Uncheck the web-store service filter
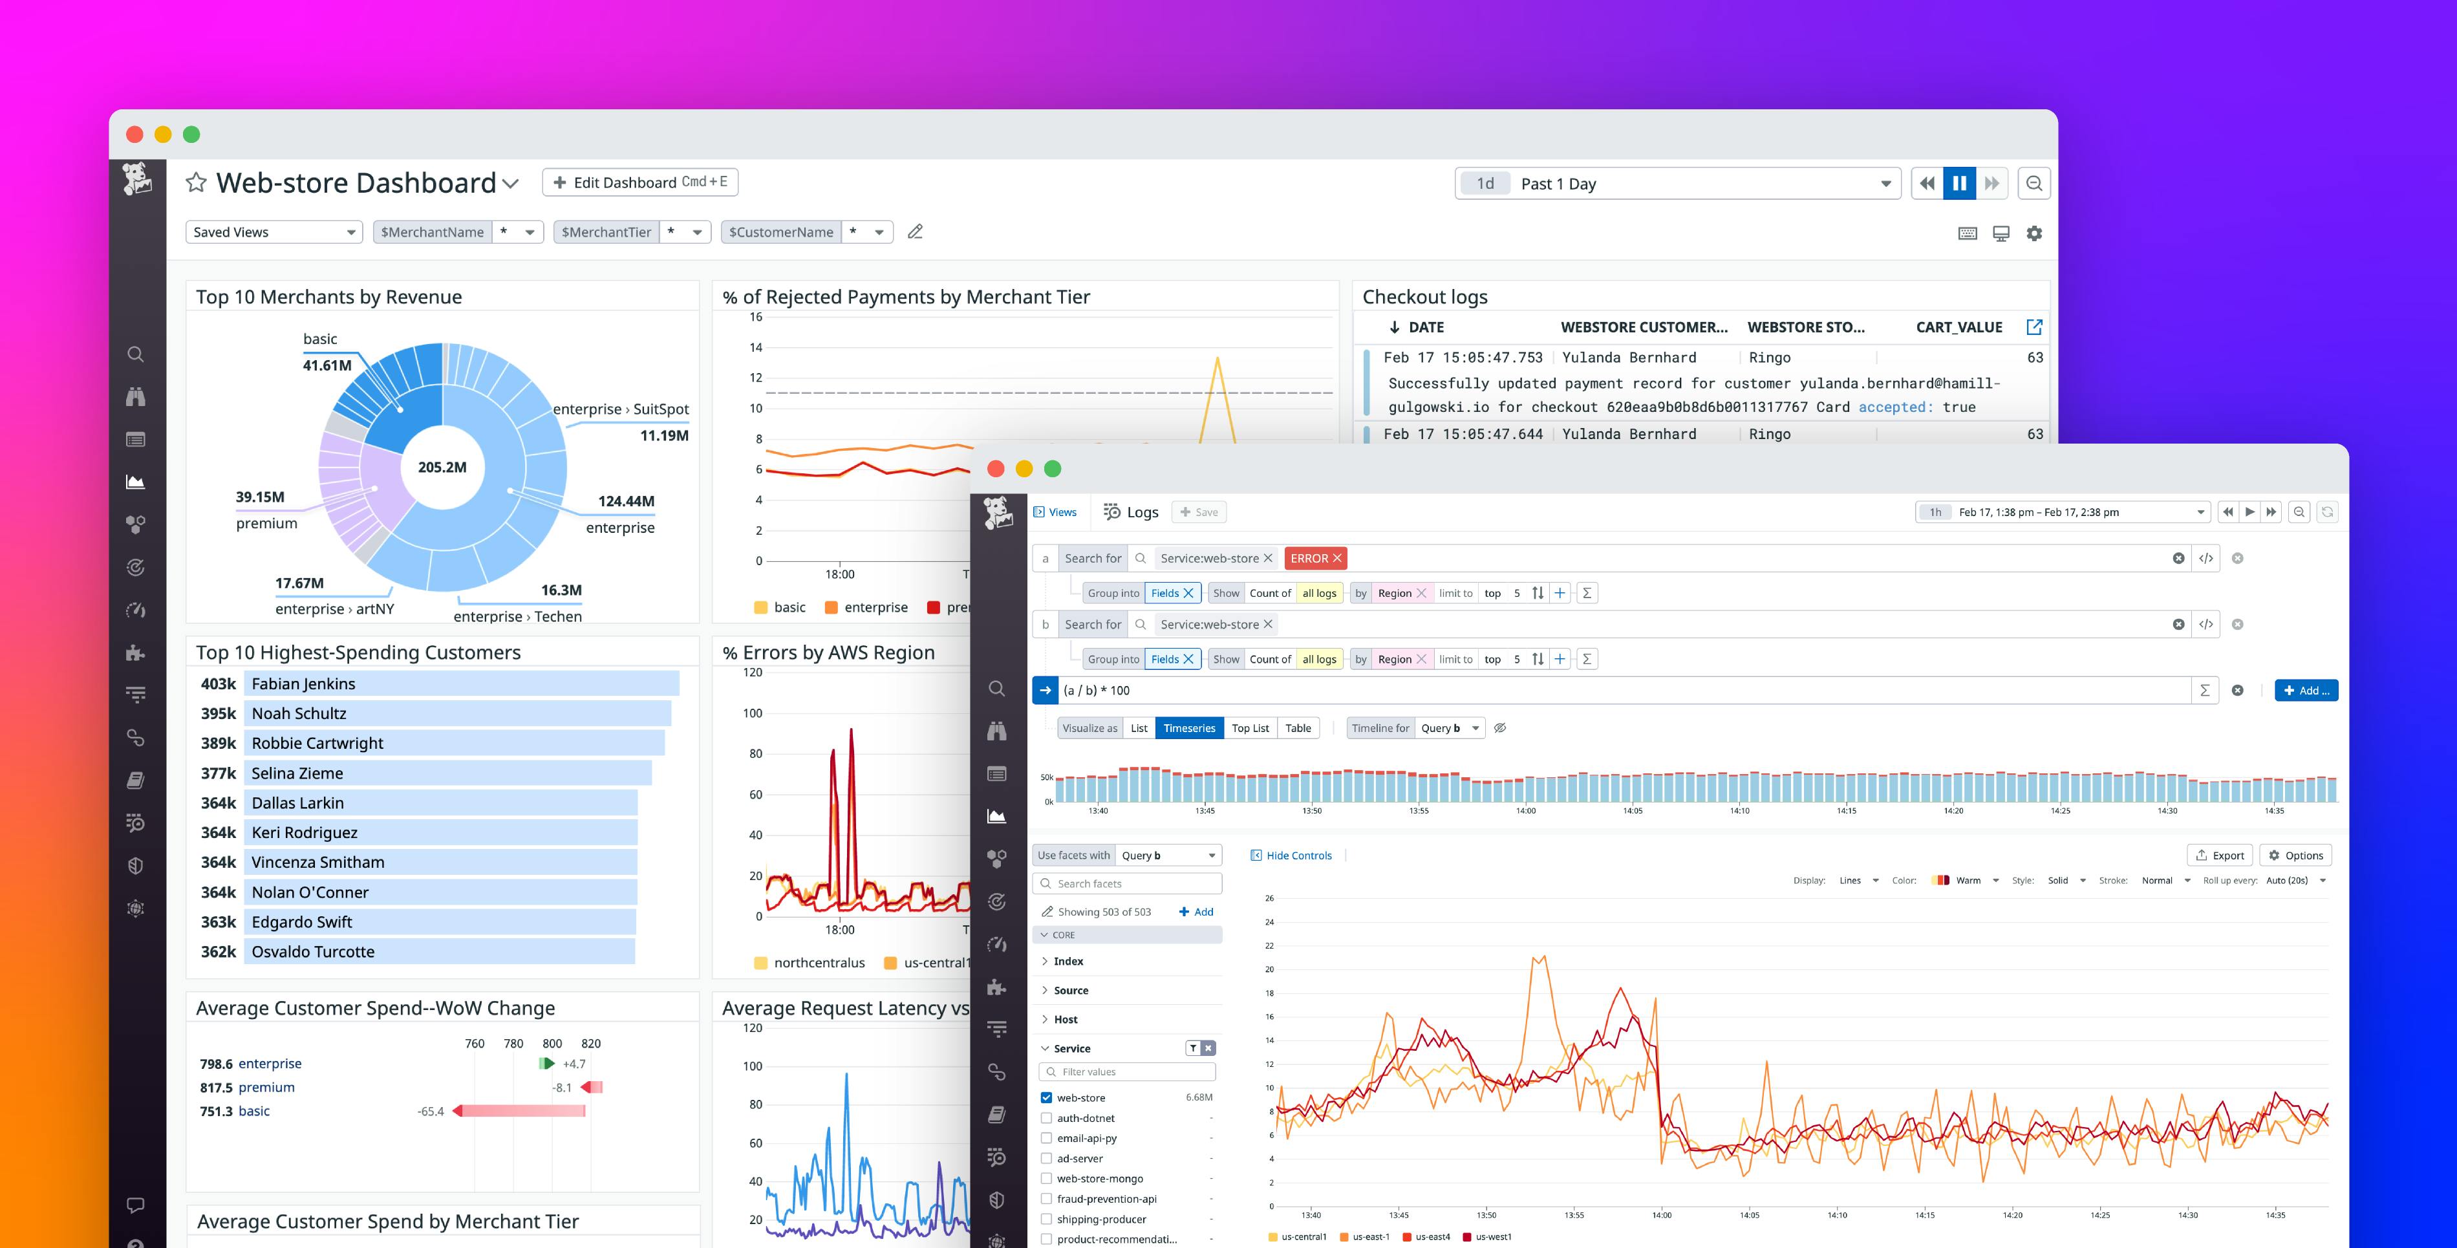 pos(1046,1097)
